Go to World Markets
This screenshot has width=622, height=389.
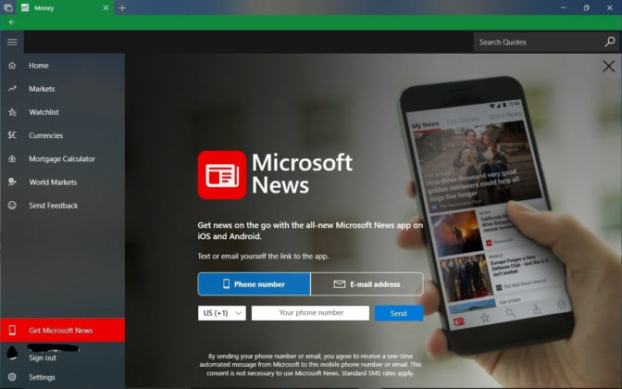click(63, 182)
